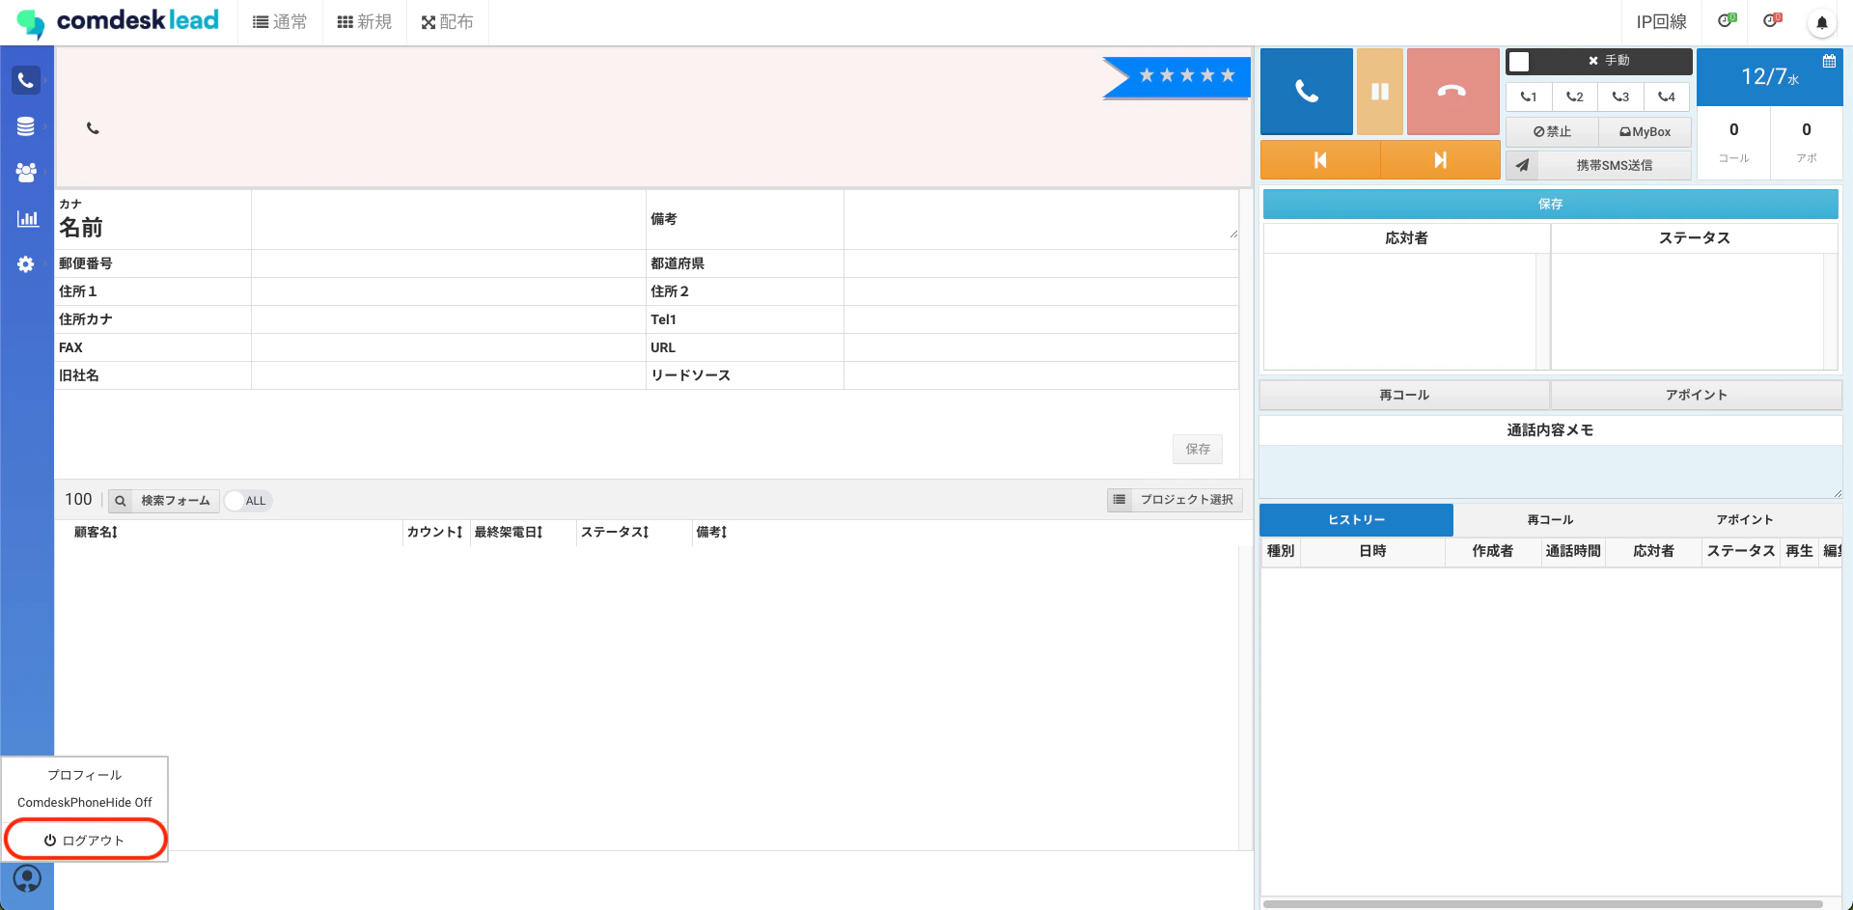Click the user avatar icon at the bottom of the sidebar
This screenshot has width=1853, height=910.
pyautogui.click(x=27, y=878)
